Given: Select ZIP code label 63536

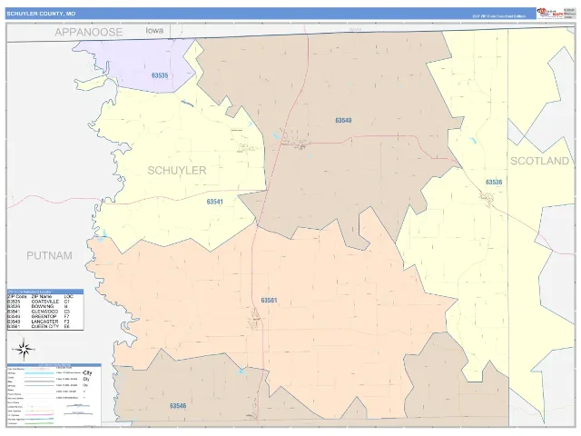Looking at the screenshot, I should [494, 182].
